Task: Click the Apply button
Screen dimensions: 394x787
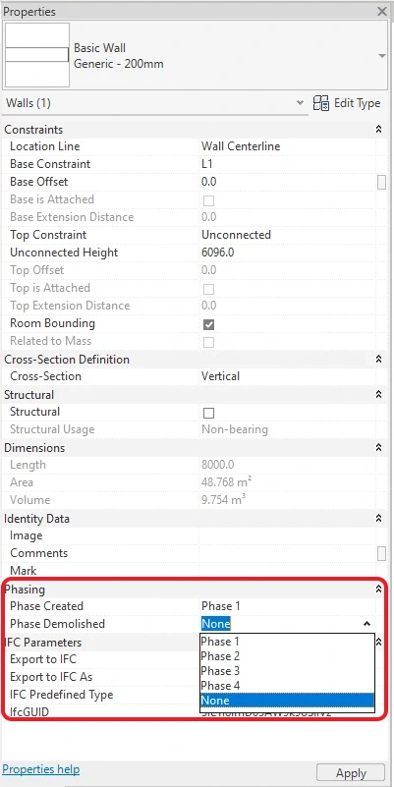Action: 351,773
